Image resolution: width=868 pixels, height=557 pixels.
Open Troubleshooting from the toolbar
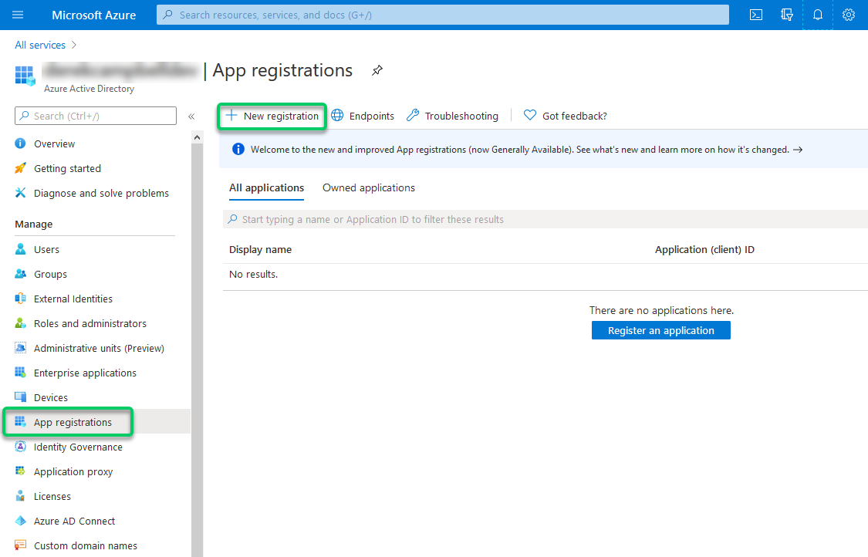[x=452, y=115]
